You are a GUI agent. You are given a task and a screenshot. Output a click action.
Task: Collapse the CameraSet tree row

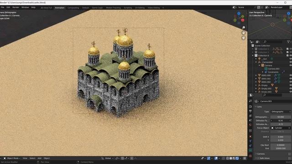pos(256,62)
